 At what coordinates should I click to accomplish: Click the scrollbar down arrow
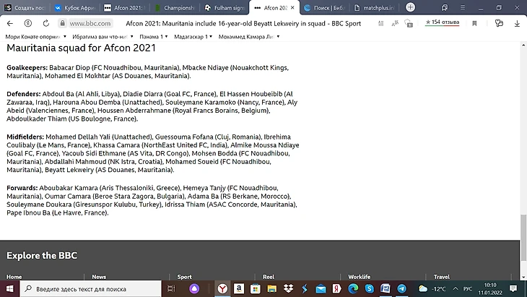click(x=523, y=277)
